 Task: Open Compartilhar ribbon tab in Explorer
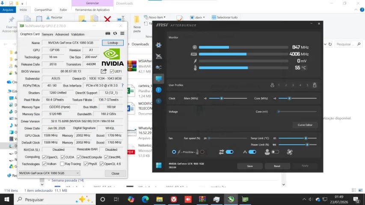pos(43,10)
